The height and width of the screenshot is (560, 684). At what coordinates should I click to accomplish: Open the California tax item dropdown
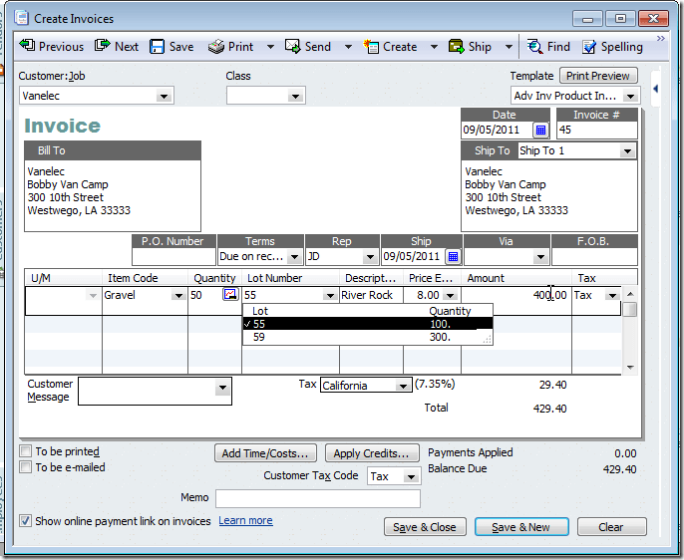coord(403,386)
